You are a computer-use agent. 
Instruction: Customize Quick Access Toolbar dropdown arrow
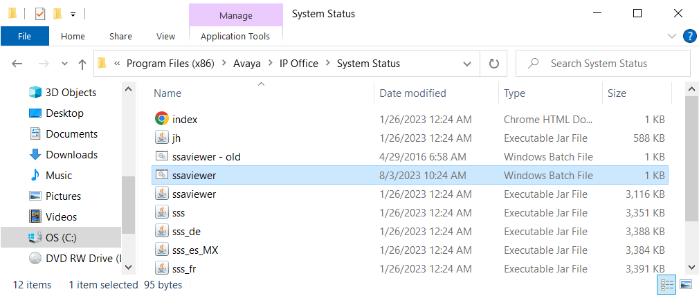[73, 15]
